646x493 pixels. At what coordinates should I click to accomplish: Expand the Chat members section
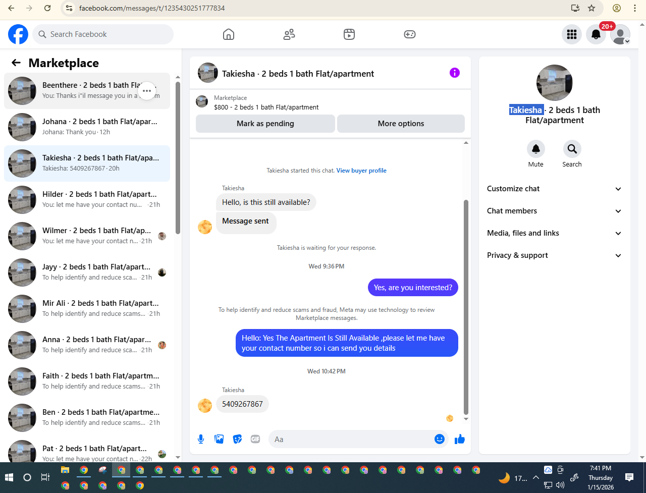click(555, 211)
